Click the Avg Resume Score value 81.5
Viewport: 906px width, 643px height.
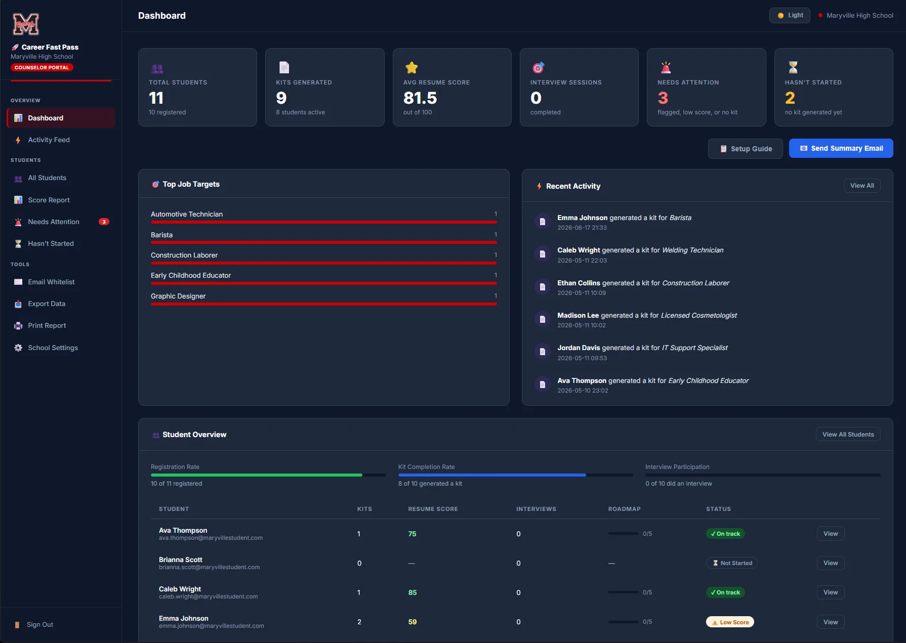tap(420, 98)
